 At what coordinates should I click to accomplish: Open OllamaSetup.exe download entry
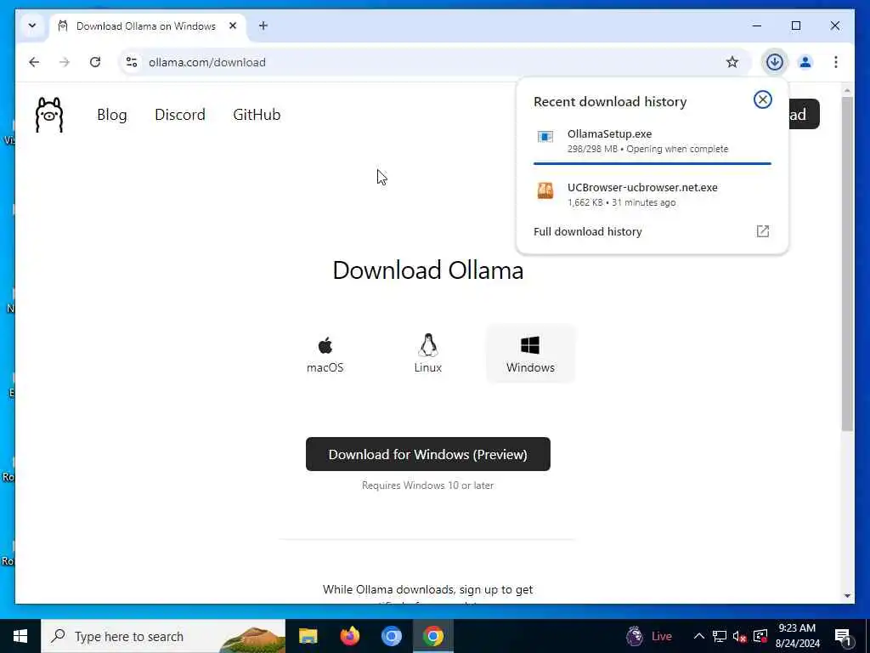click(x=652, y=141)
